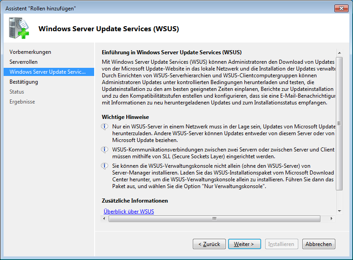Open the Serverrollen step
The image size is (353, 260).
coord(24,62)
